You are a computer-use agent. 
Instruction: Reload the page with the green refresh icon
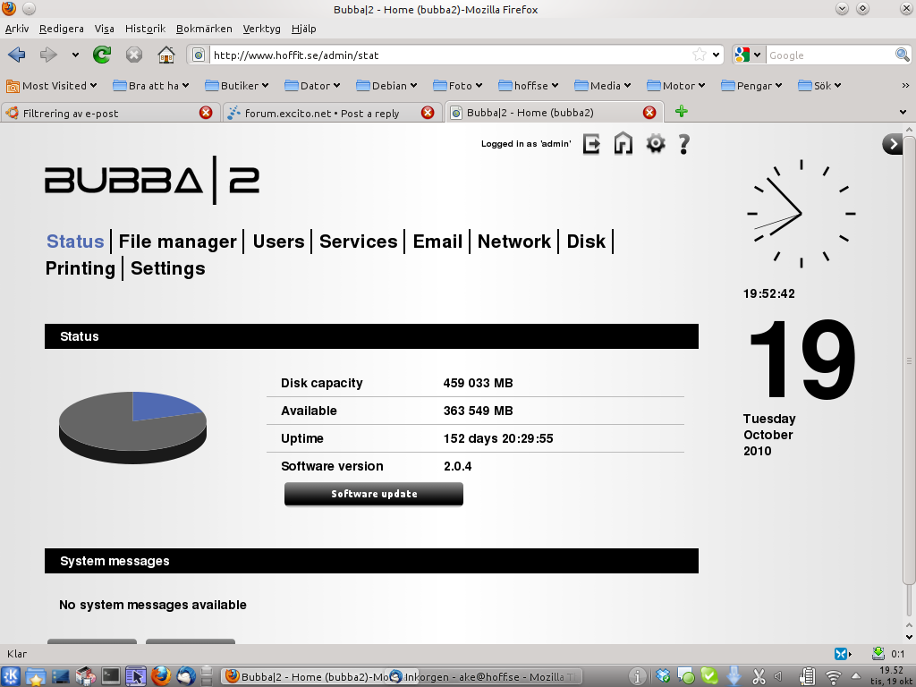click(102, 55)
